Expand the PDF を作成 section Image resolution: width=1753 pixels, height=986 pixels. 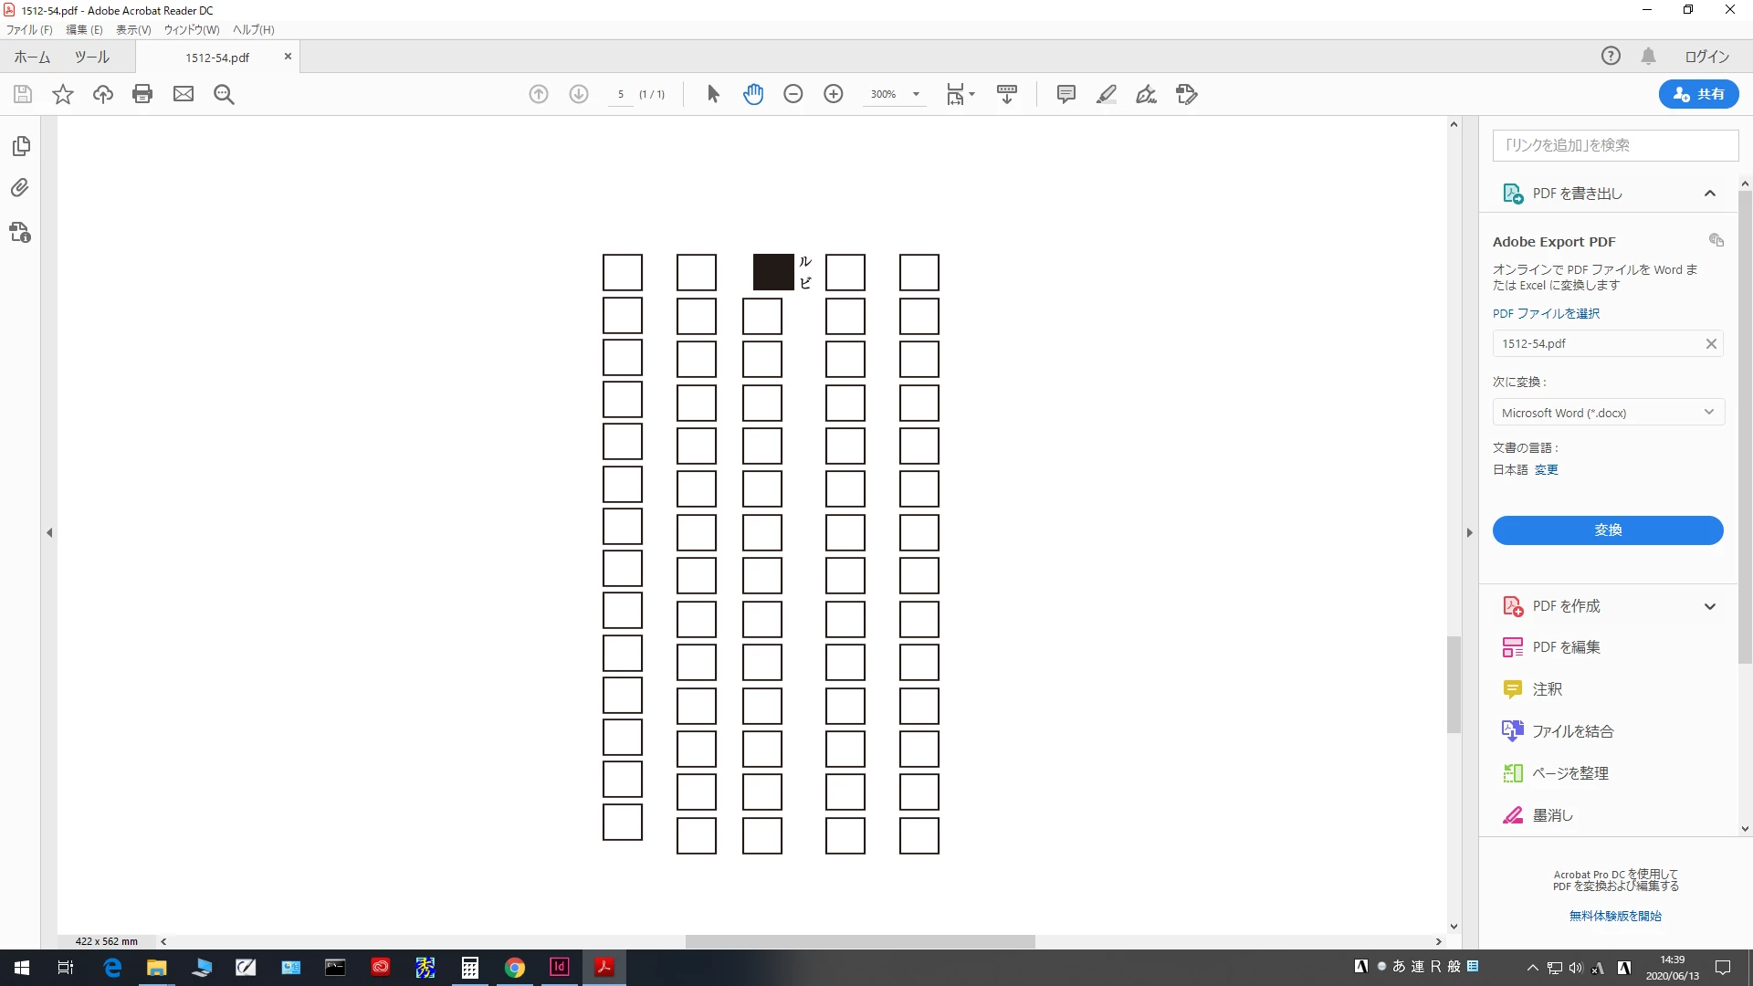click(1709, 606)
